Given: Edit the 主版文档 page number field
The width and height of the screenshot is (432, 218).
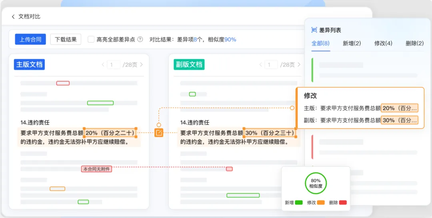Looking at the screenshot, I should pyautogui.click(x=114, y=65).
